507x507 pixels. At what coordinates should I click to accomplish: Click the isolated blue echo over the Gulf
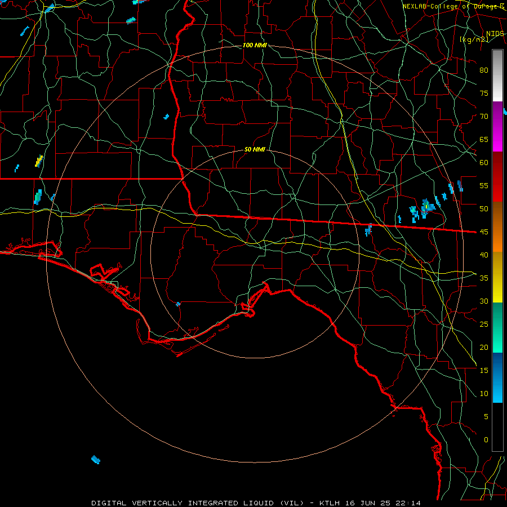coord(96,460)
